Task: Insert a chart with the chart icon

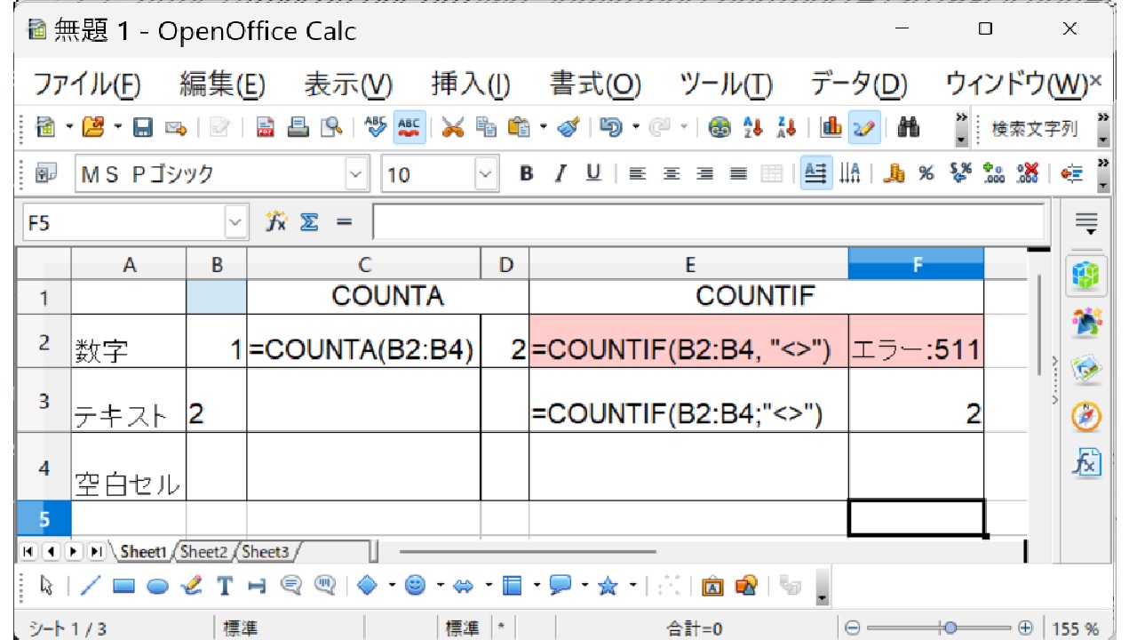Action: pyautogui.click(x=831, y=128)
